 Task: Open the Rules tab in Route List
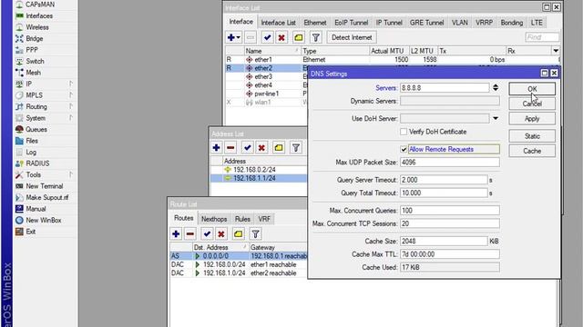[x=242, y=219]
